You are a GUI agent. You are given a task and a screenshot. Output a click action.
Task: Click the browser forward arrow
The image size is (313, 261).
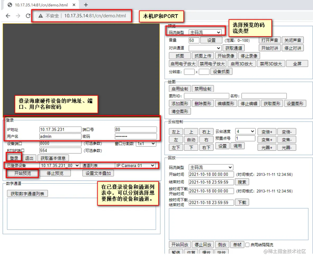click(18, 16)
